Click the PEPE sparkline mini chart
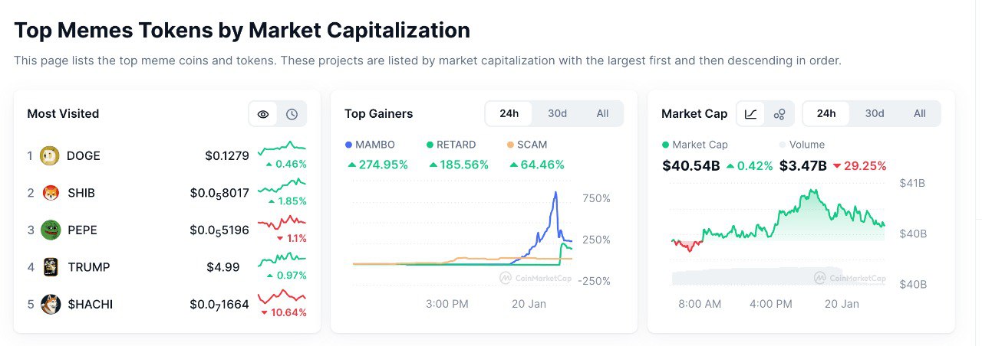The image size is (982, 346). coord(282,223)
